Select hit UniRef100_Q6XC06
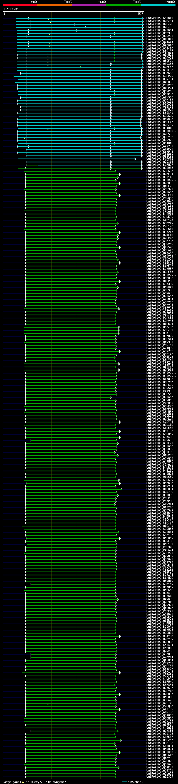Screen dimensions: 178x784 [160, 91]
